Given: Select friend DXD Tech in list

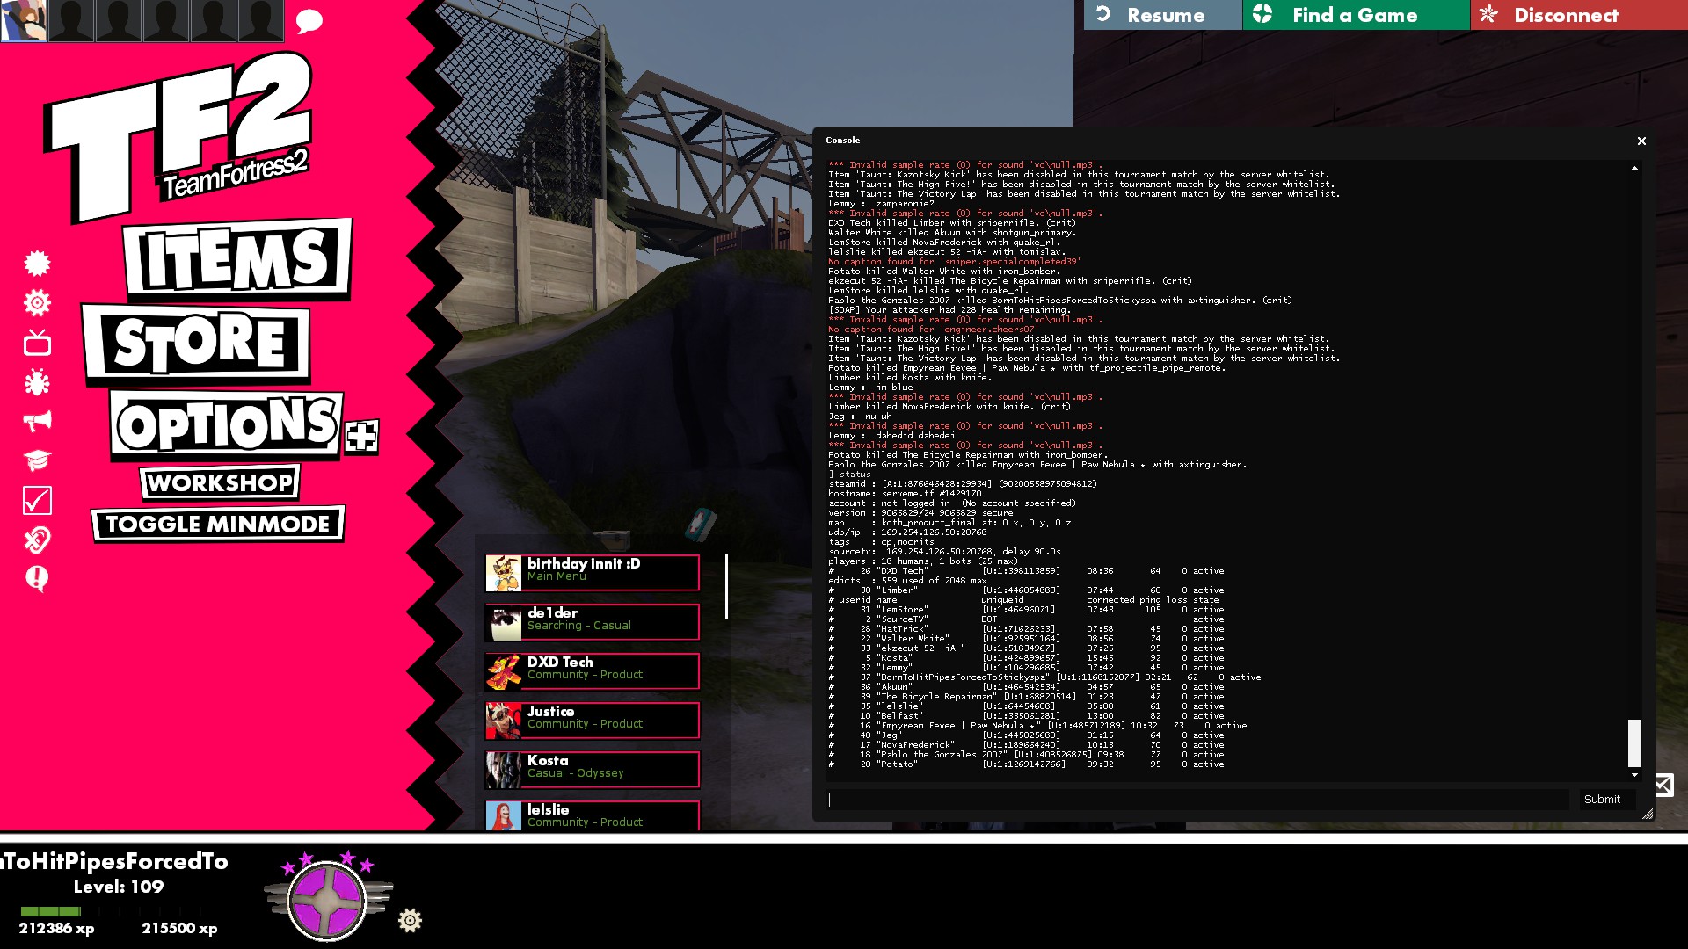Looking at the screenshot, I should click(x=592, y=670).
